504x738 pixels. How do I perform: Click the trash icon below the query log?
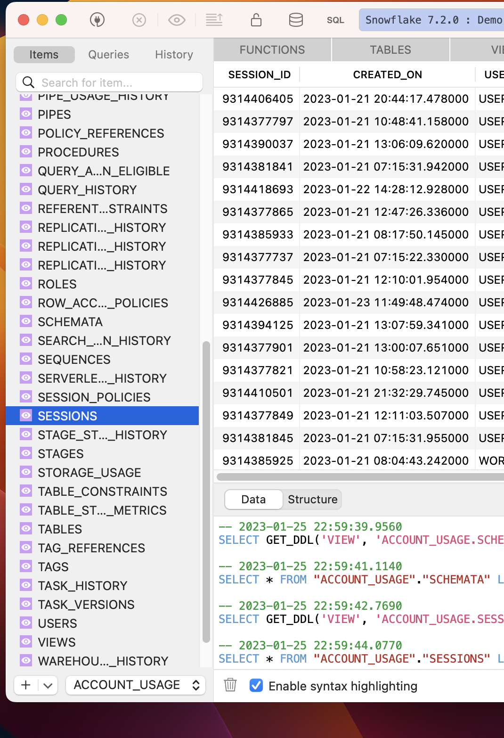[230, 686]
